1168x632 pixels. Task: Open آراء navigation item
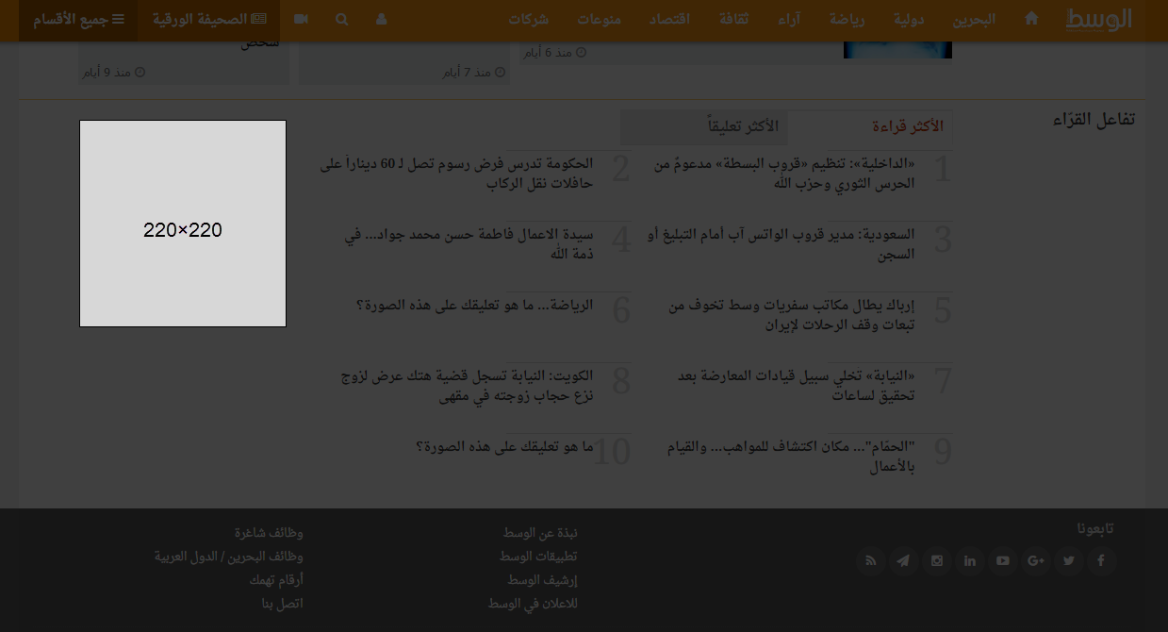tap(790, 20)
